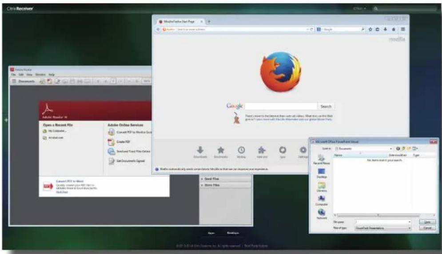Open a new Firefox tab

coord(209,21)
